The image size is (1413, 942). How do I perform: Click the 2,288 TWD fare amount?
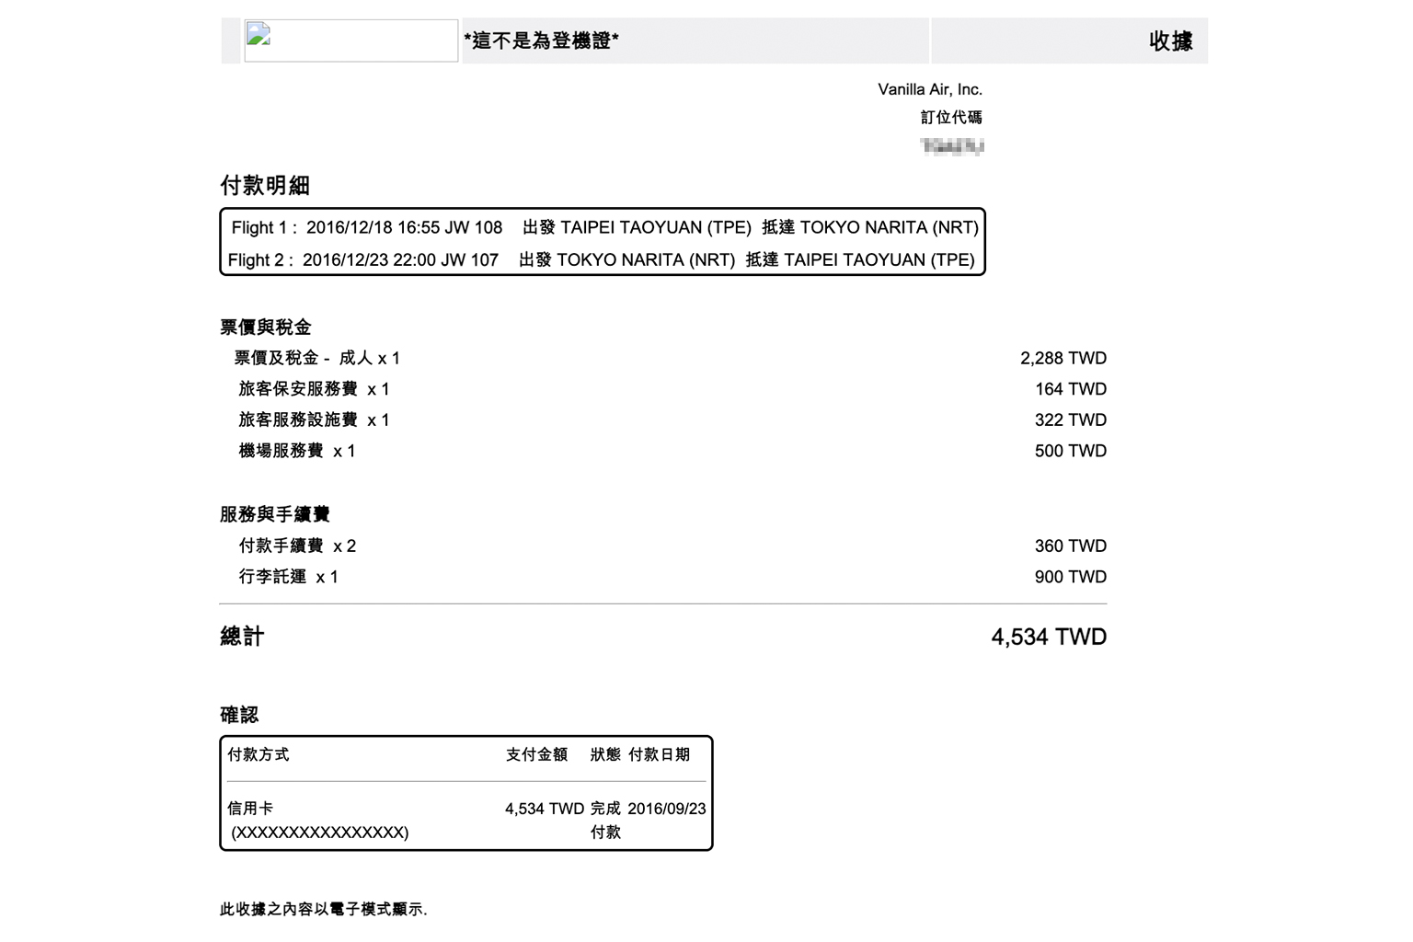(x=1063, y=358)
